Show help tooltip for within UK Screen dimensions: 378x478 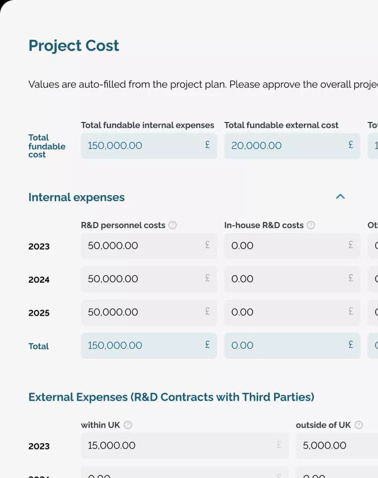point(128,425)
